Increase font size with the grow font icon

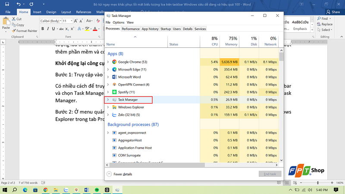click(x=76, y=21)
